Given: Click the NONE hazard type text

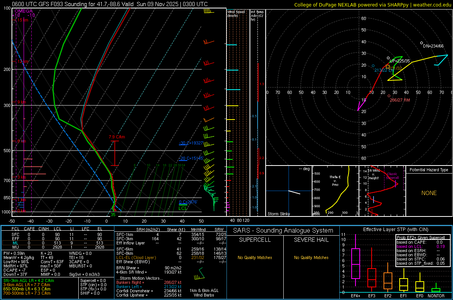Looking at the screenshot, I should tap(429, 193).
